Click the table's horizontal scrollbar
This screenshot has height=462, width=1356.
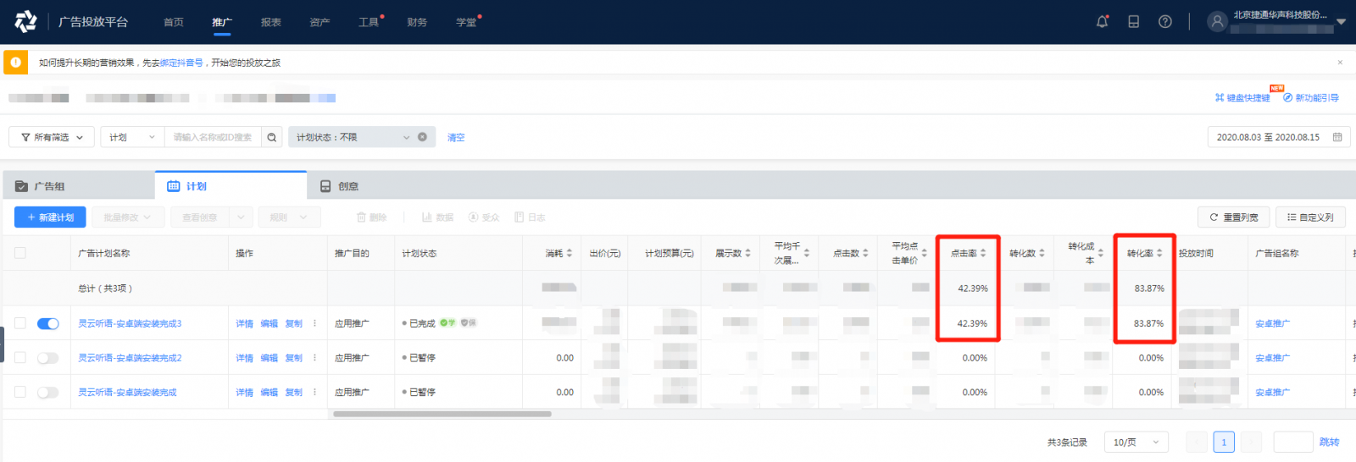(x=442, y=414)
